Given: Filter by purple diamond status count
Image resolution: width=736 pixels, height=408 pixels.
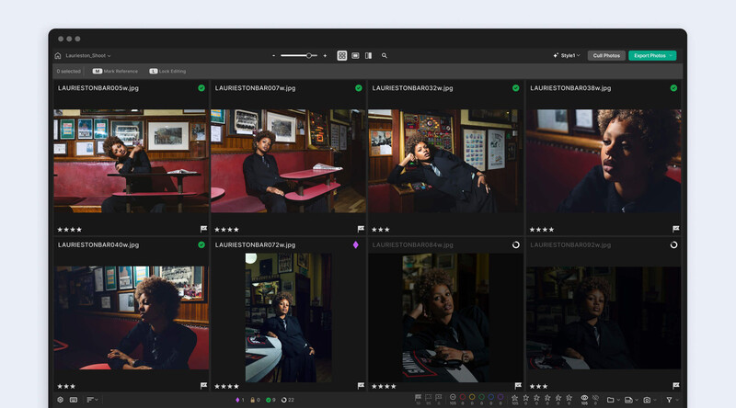Looking at the screenshot, I should 240,400.
